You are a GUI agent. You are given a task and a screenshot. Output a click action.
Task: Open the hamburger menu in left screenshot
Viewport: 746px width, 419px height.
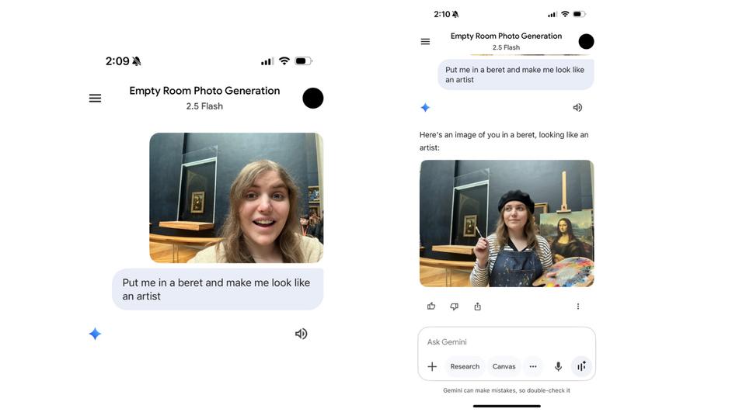pyautogui.click(x=95, y=99)
